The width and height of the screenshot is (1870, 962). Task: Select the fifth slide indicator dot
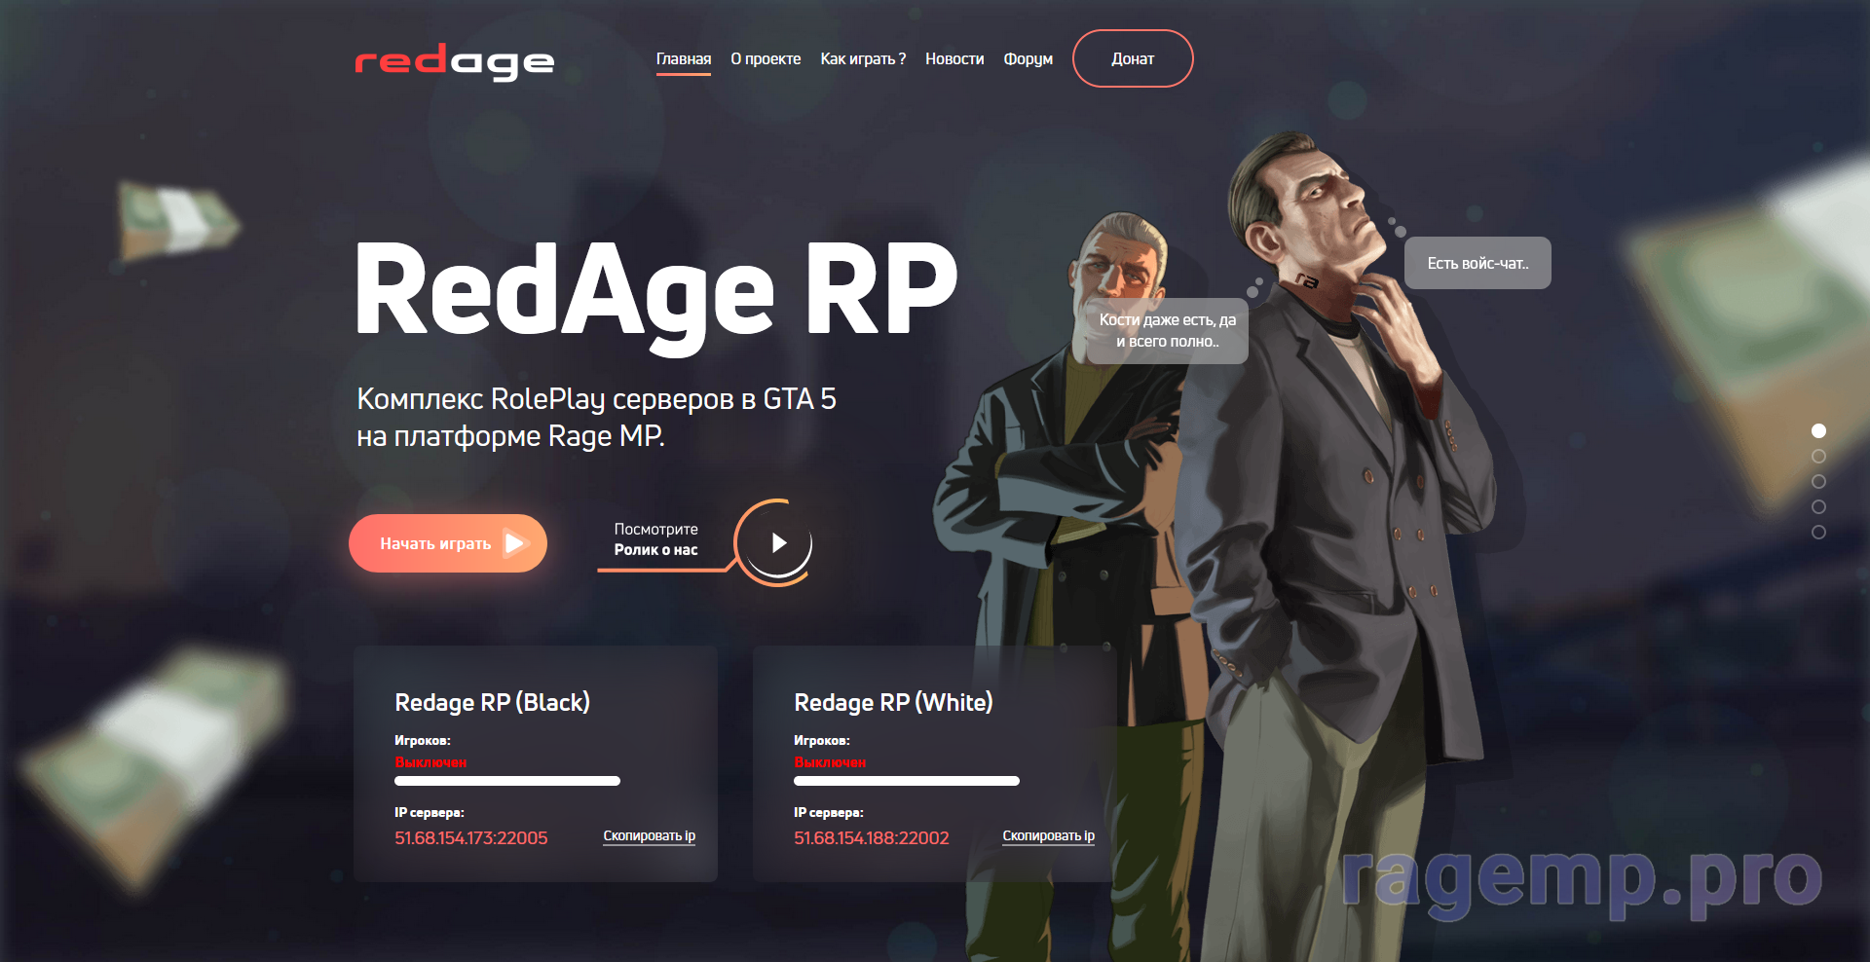(x=1818, y=532)
